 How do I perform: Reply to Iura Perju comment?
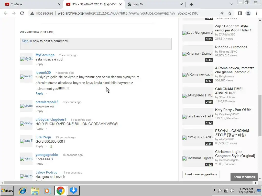tap(39, 146)
